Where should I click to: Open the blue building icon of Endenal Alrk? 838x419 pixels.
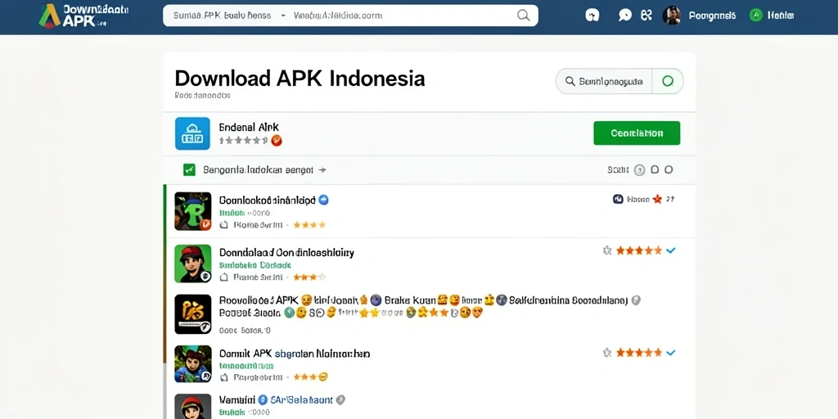[x=192, y=133]
